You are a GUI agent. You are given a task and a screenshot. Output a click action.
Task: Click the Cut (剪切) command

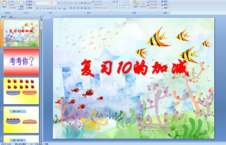tap(11, 1)
